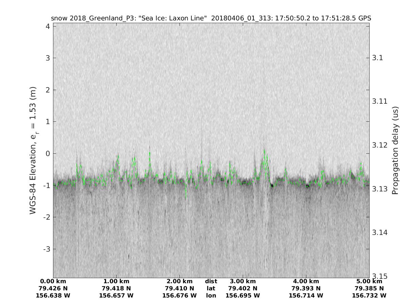Click the 3.00 km distance tick label

tap(243, 281)
